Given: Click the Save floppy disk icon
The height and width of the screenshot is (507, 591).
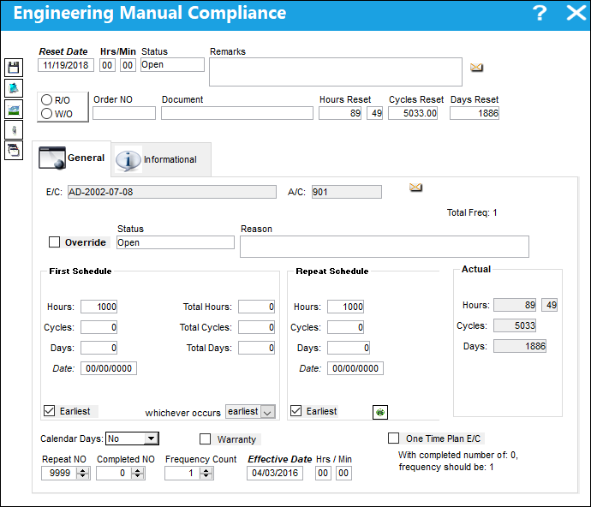Looking at the screenshot, I should pos(14,68).
